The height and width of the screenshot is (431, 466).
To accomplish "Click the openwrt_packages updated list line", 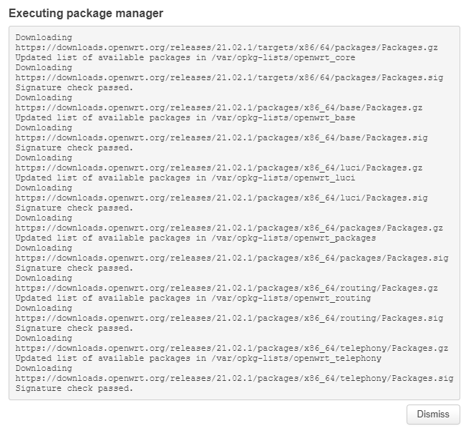I will pyautogui.click(x=195, y=238).
